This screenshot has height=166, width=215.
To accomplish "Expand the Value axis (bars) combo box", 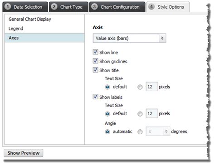I will 129,38.
